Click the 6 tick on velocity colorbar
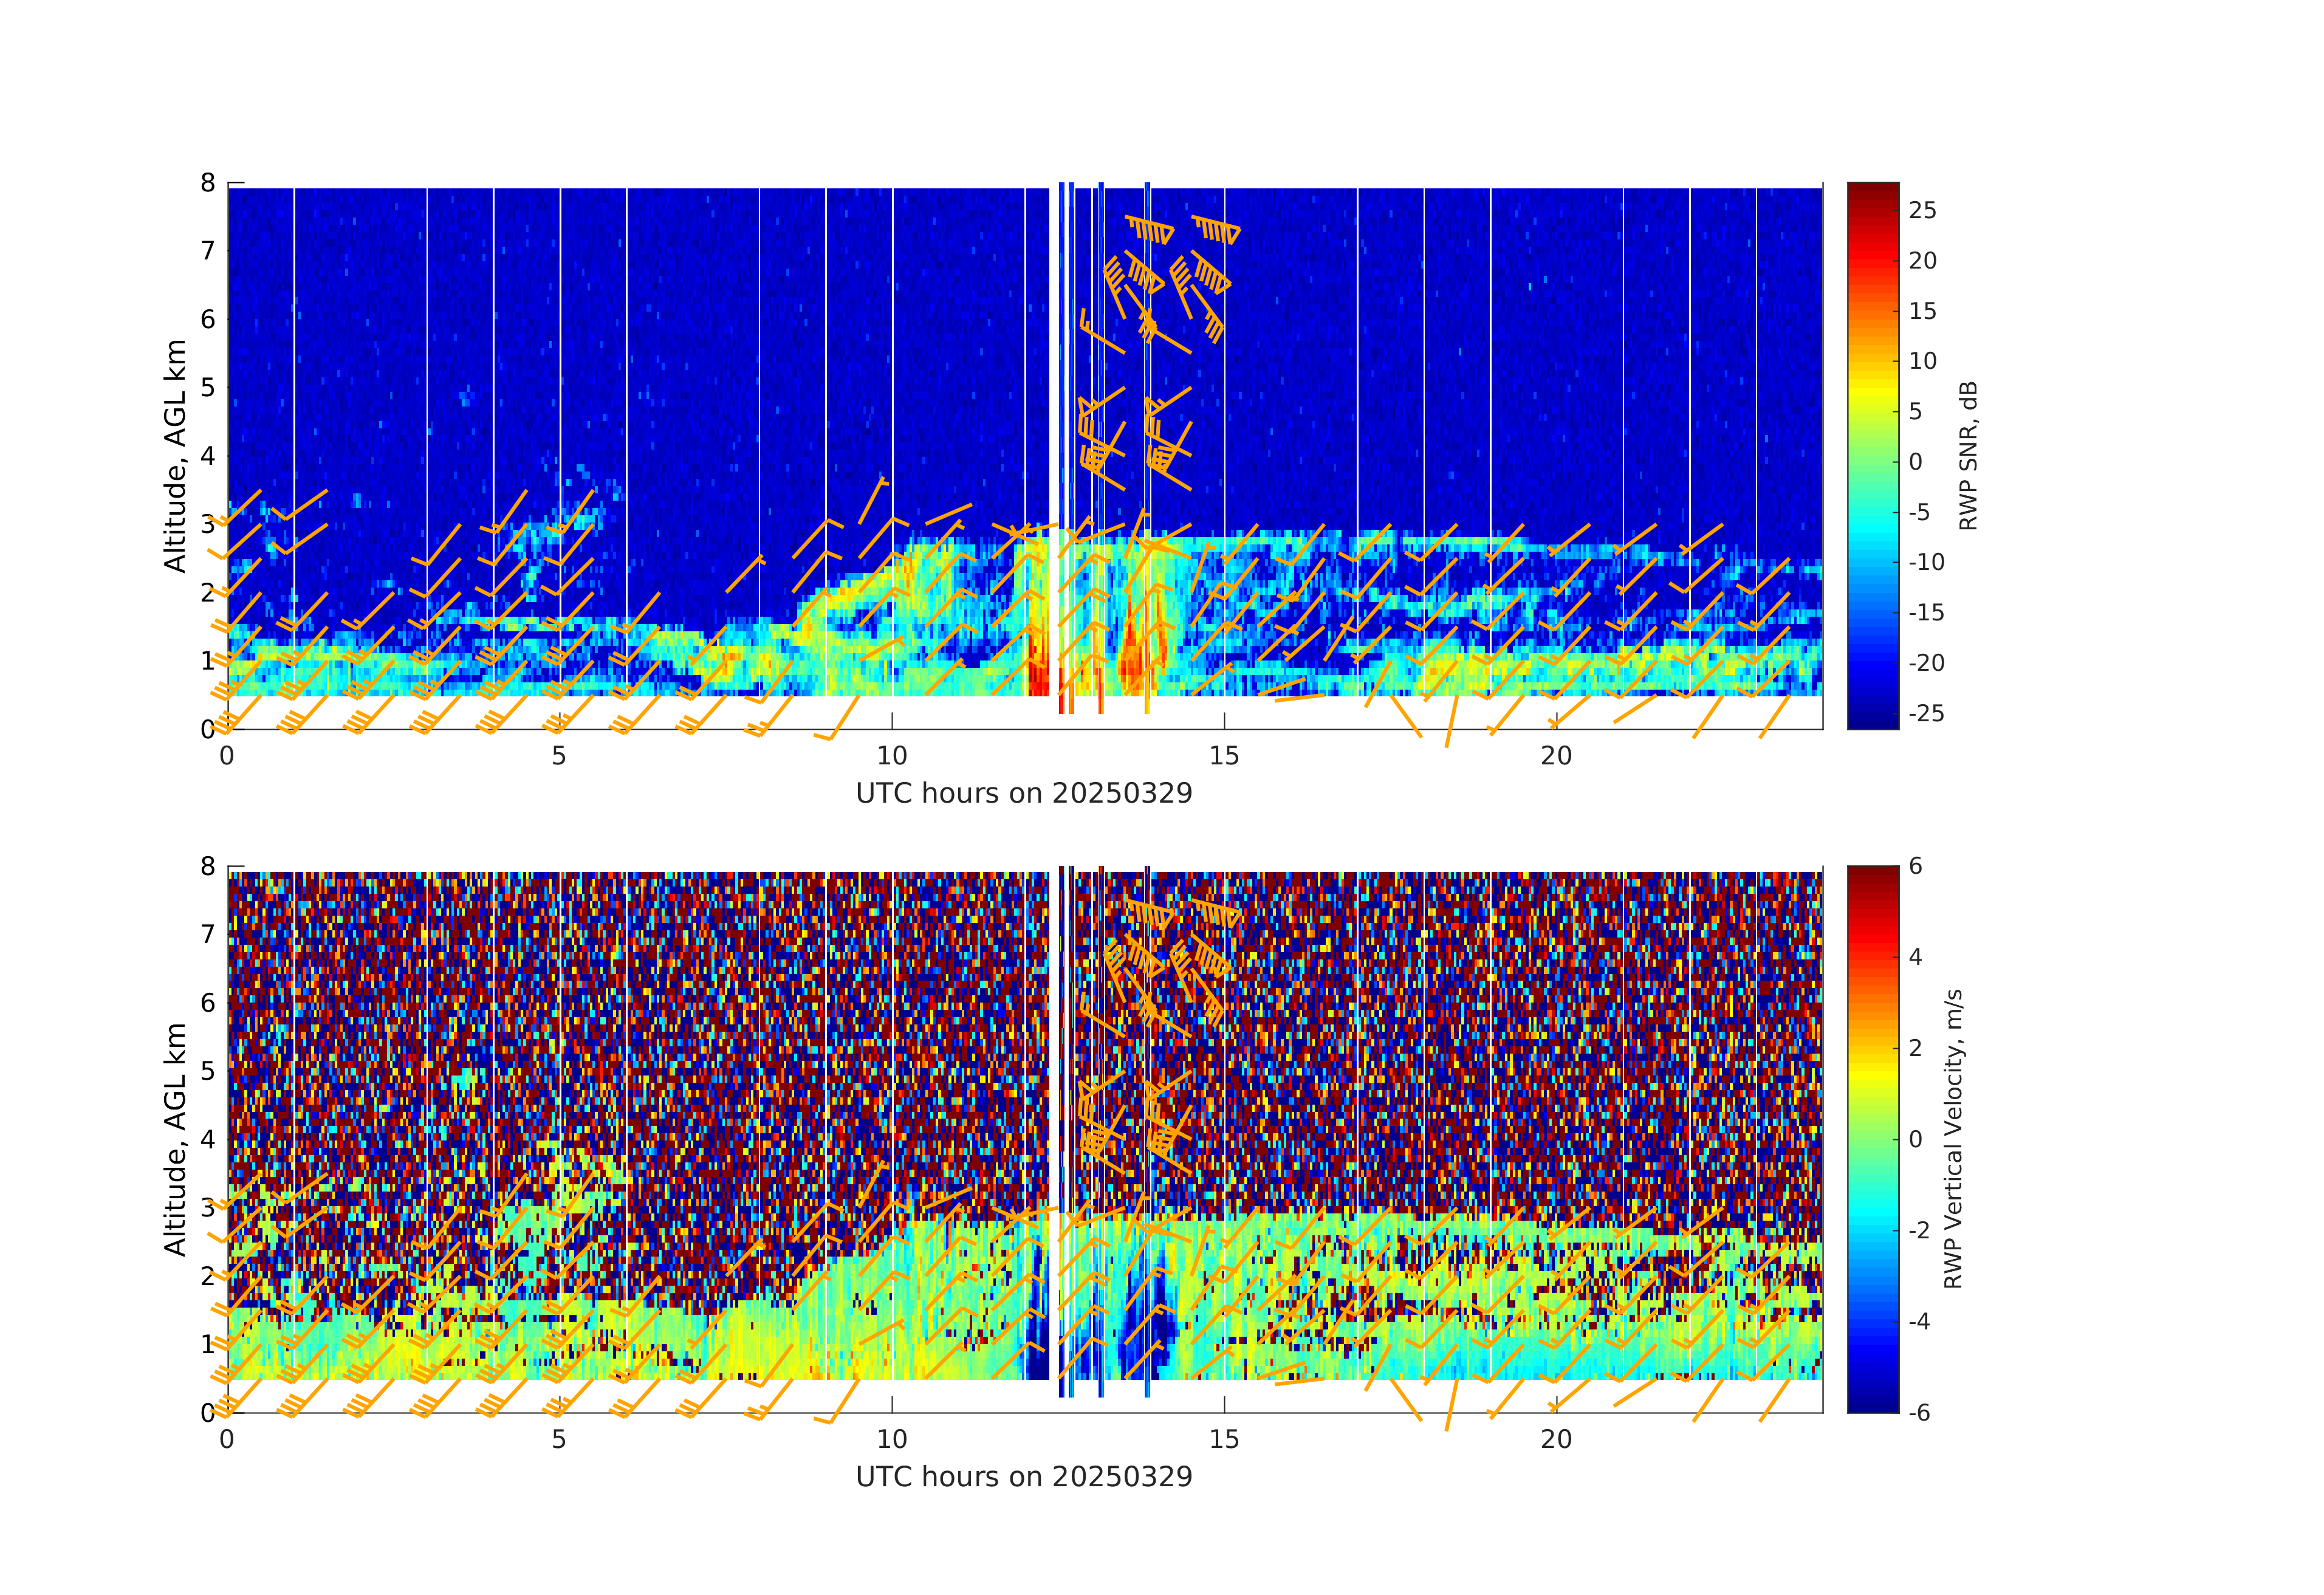Screen dimensions: 2324x1595 tap(1915, 866)
